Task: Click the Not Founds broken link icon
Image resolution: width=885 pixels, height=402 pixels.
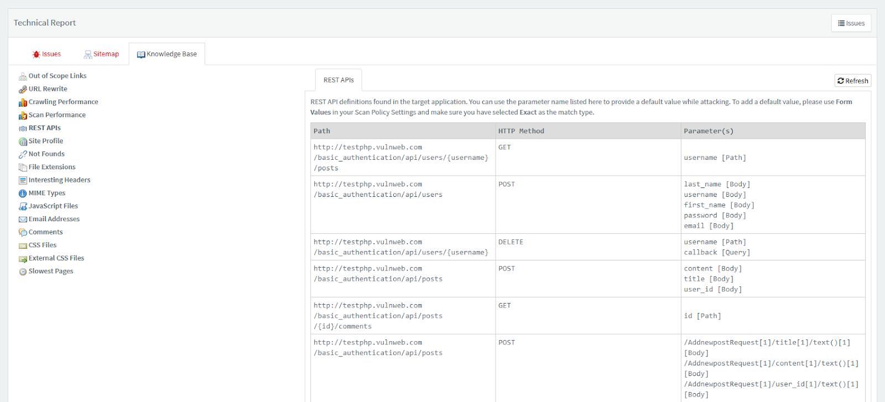Action: pyautogui.click(x=23, y=154)
